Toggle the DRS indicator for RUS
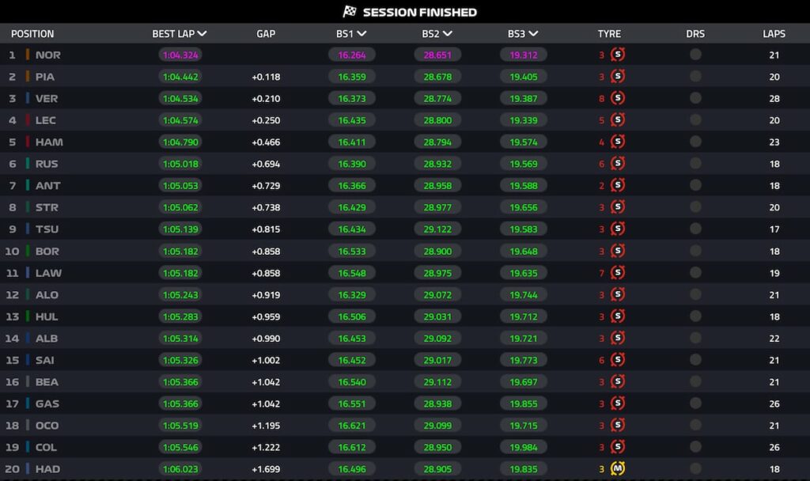This screenshot has width=810, height=481. tap(695, 163)
